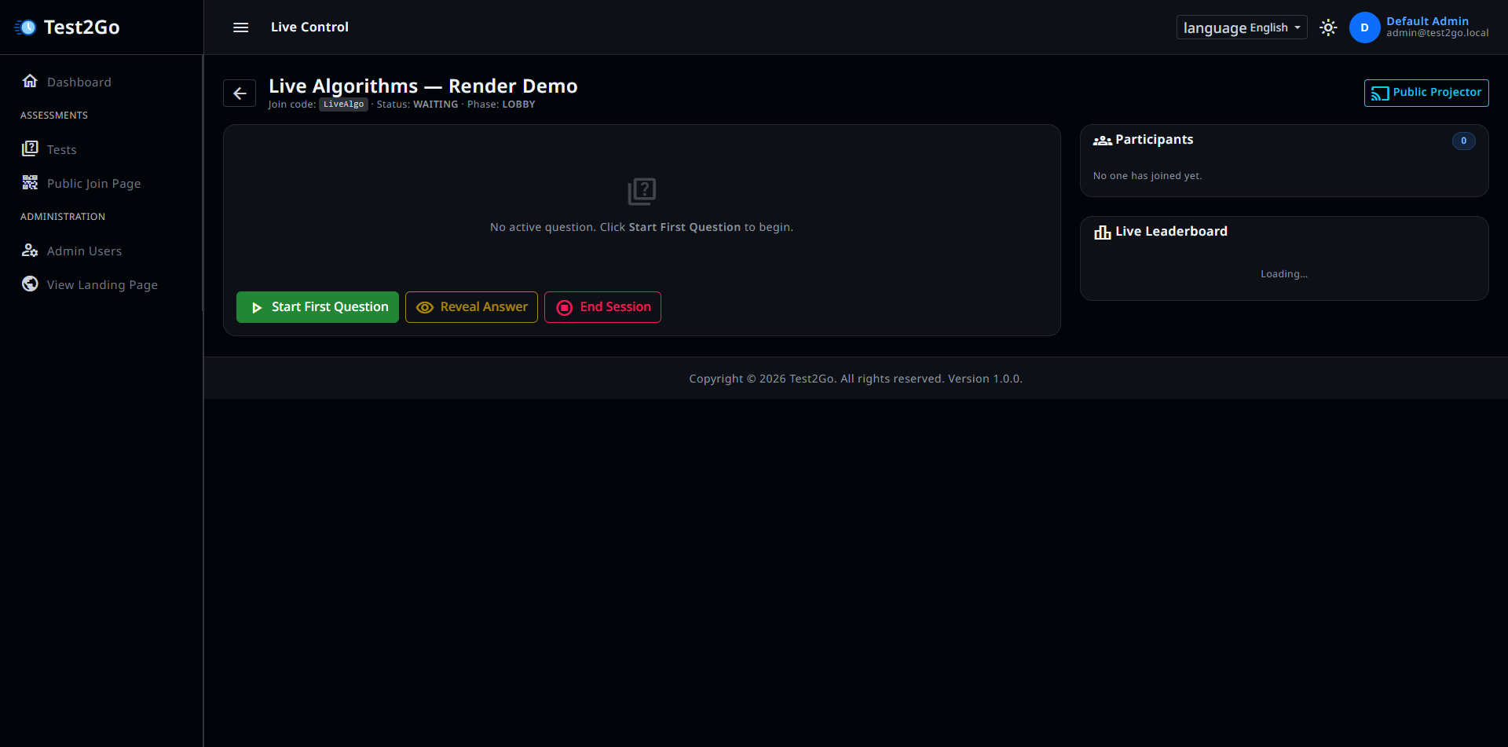Click the Live Leaderboard heading
Viewport: 1508px width, 747px height.
(x=1171, y=231)
